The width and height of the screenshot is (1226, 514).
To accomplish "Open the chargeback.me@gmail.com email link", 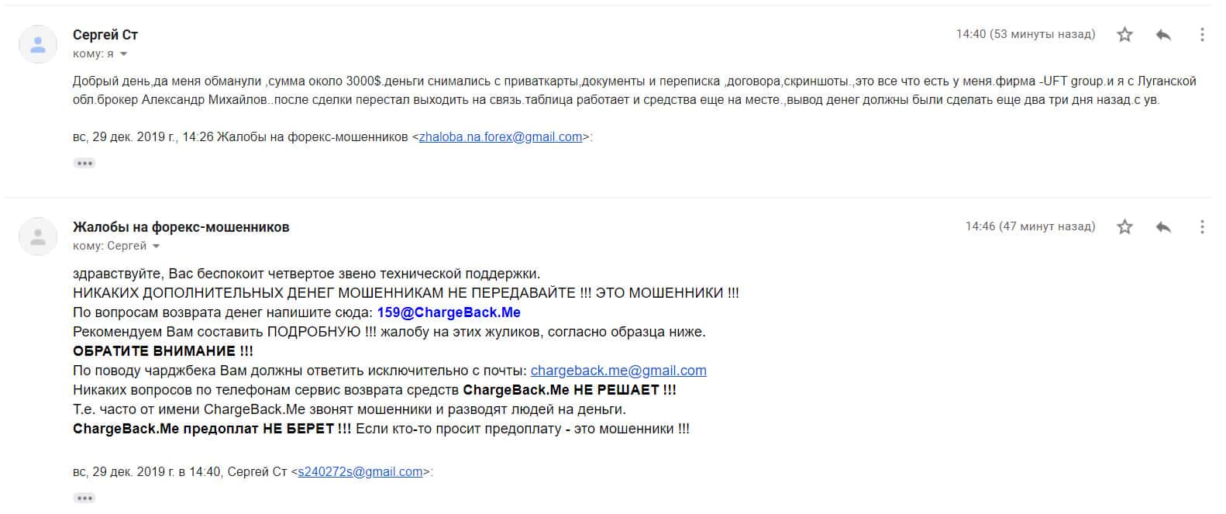I will [618, 371].
